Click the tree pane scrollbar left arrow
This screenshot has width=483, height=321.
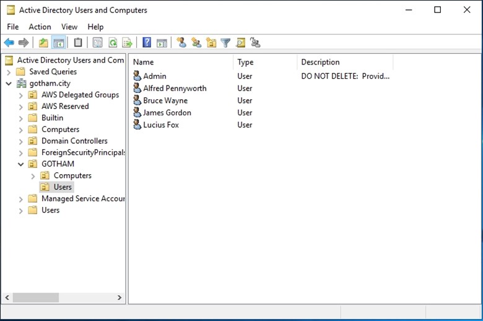(7, 297)
